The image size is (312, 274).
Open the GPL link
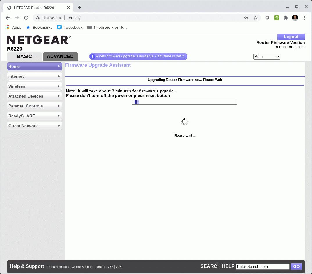[119, 267]
